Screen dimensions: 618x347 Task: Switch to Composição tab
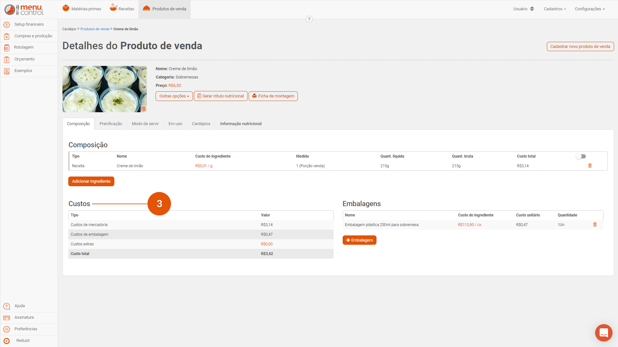tap(78, 124)
